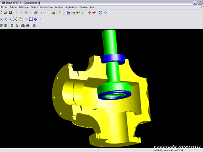Create a new document with the blank page icon
The height and width of the screenshot is (152, 203).
click(x=1, y=13)
